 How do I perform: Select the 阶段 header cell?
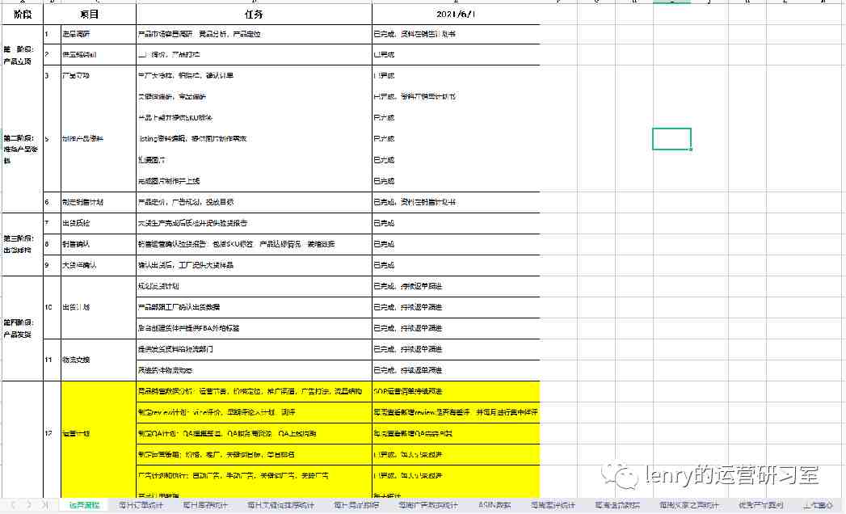click(x=22, y=15)
